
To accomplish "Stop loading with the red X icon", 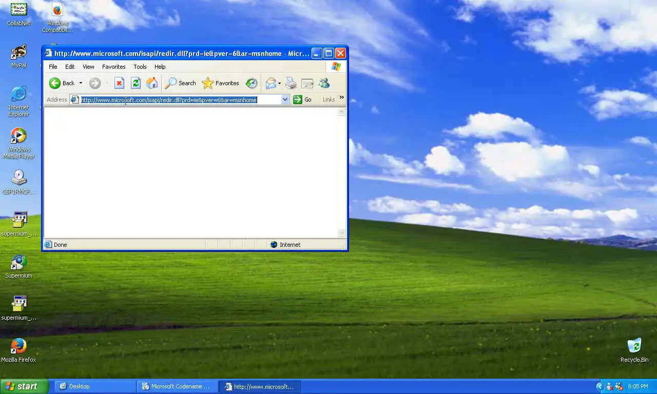I will 119,83.
